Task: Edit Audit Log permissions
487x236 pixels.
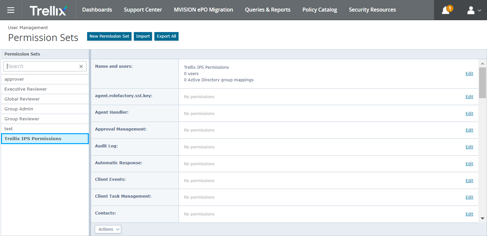Action: [469, 147]
